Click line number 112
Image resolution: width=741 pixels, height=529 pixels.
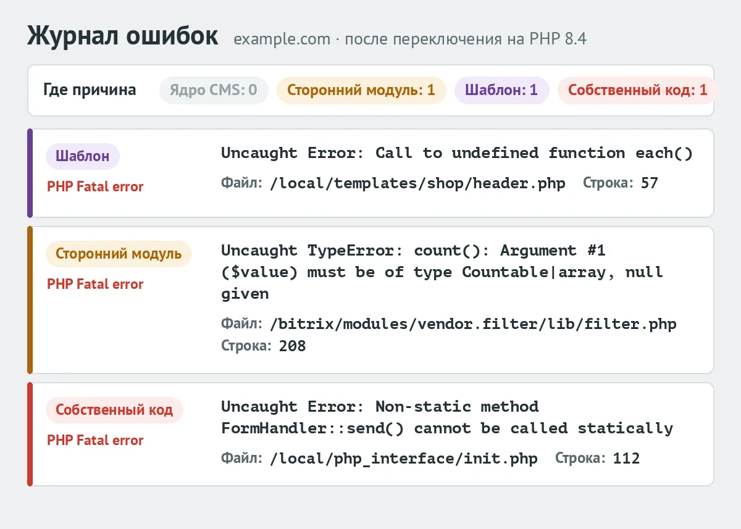click(x=626, y=459)
